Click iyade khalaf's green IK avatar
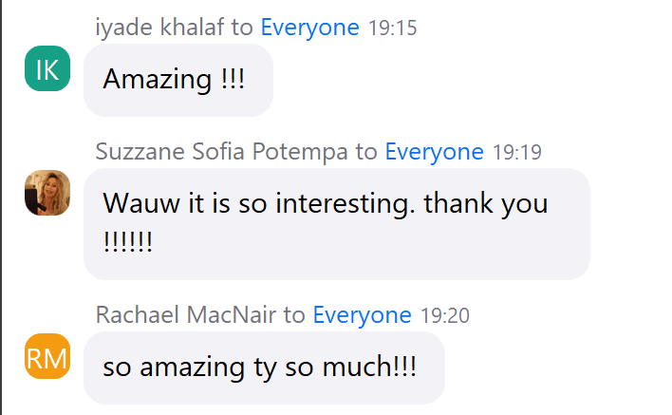Image resolution: width=672 pixels, height=415 pixels. pyautogui.click(x=47, y=69)
